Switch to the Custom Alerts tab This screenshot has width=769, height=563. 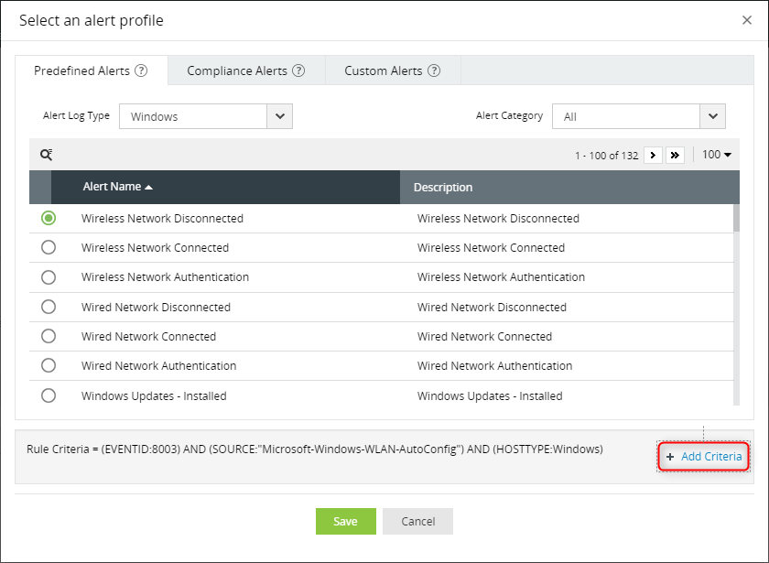384,70
